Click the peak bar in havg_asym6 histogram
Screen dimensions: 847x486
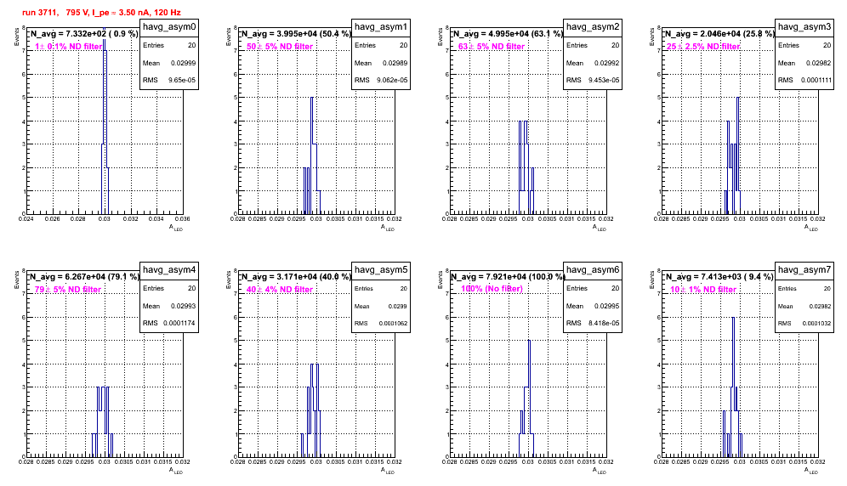529,398
